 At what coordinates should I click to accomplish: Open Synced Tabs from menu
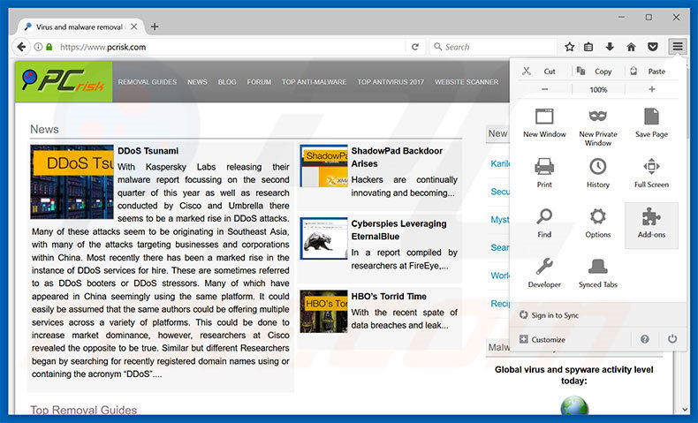[598, 274]
